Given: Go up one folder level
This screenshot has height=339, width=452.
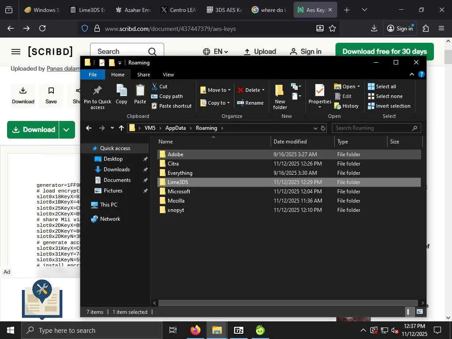Looking at the screenshot, I should coord(121,128).
